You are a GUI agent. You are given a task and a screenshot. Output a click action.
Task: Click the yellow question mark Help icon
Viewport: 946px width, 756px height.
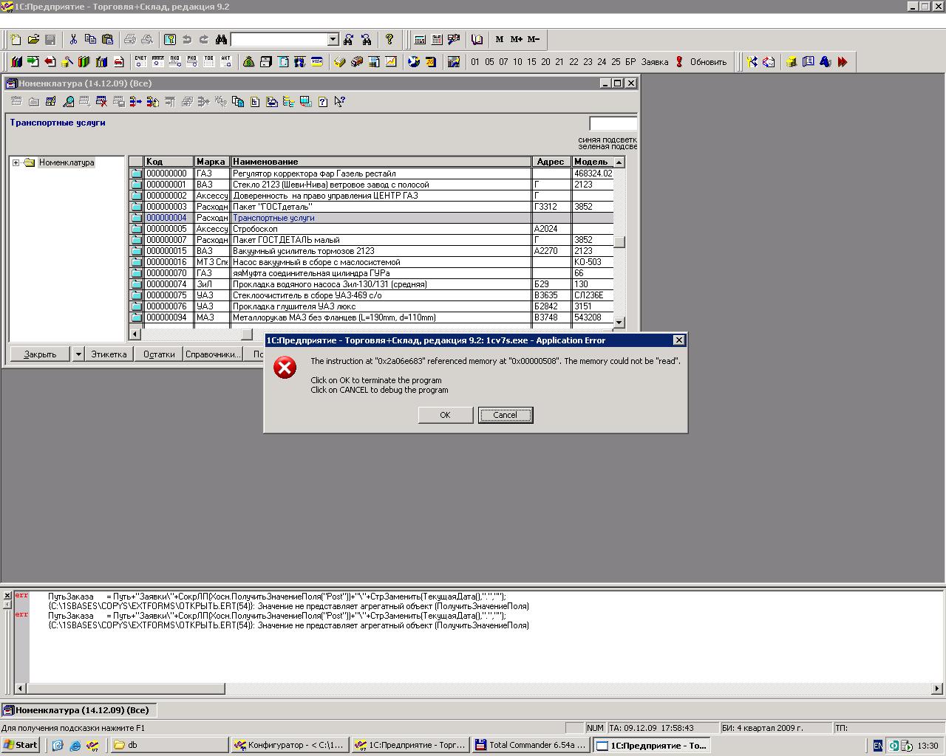pos(389,40)
